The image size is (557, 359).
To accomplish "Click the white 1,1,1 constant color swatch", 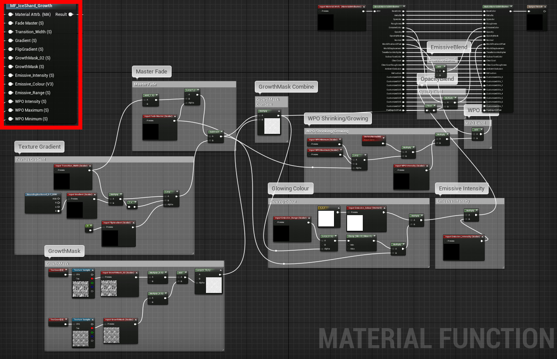I will 326,219.
